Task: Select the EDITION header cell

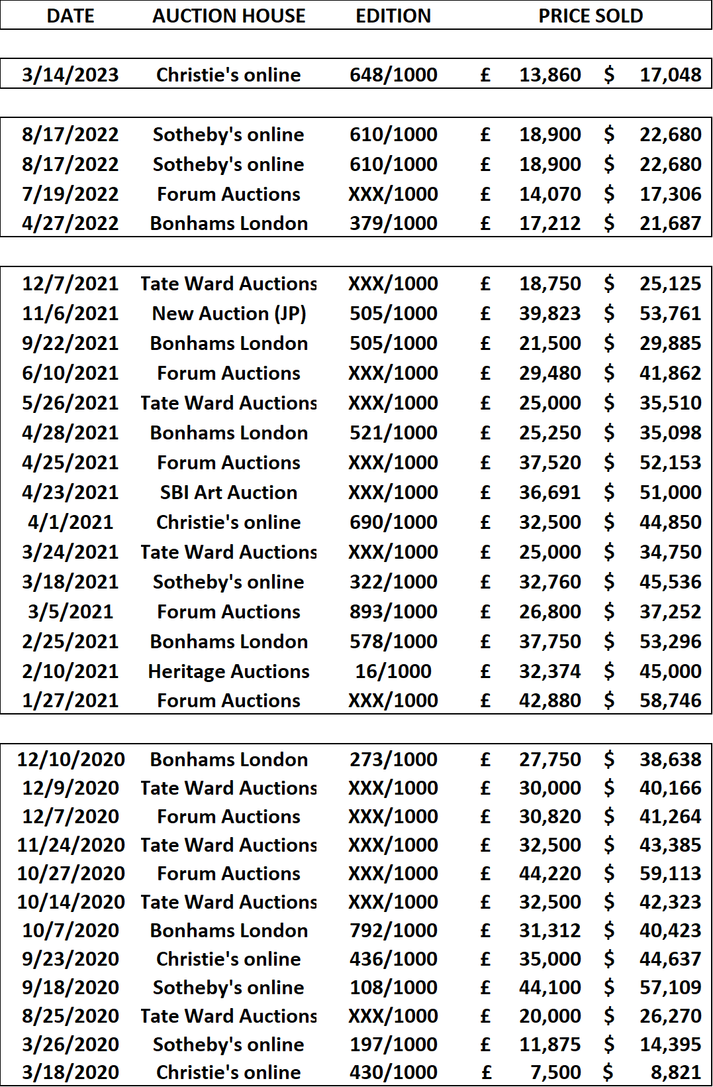Action: (x=393, y=16)
